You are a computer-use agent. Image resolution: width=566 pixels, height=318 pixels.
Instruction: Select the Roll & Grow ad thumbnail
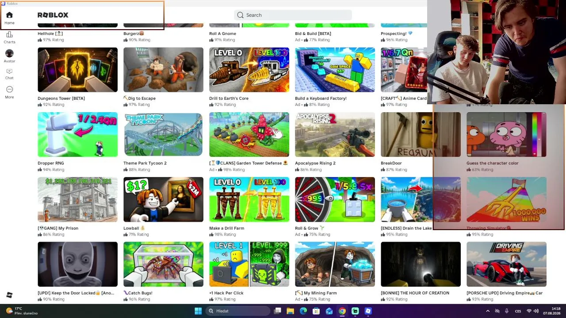pyautogui.click(x=335, y=200)
